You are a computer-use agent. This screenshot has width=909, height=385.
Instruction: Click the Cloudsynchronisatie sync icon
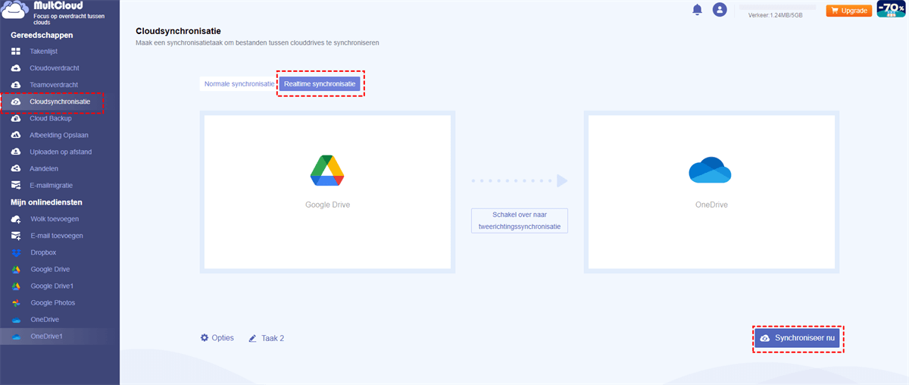[16, 102]
